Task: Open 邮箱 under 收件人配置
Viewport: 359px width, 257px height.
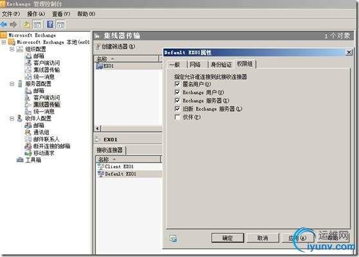Action: pos(39,125)
